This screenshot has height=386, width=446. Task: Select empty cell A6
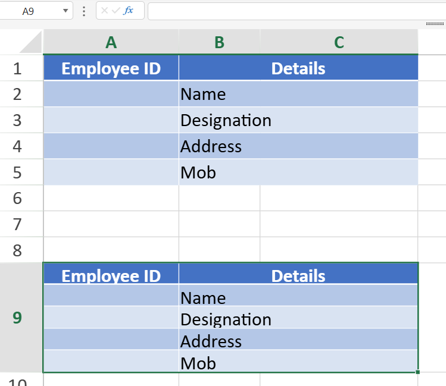(x=111, y=198)
